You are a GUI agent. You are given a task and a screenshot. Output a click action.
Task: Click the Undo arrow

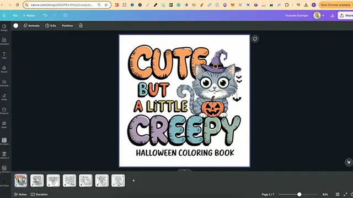click(x=45, y=15)
